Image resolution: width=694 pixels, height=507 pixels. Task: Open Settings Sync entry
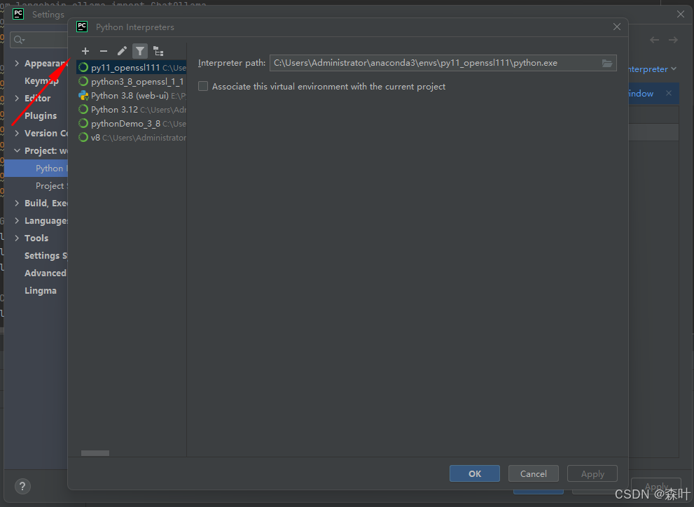[x=46, y=255]
